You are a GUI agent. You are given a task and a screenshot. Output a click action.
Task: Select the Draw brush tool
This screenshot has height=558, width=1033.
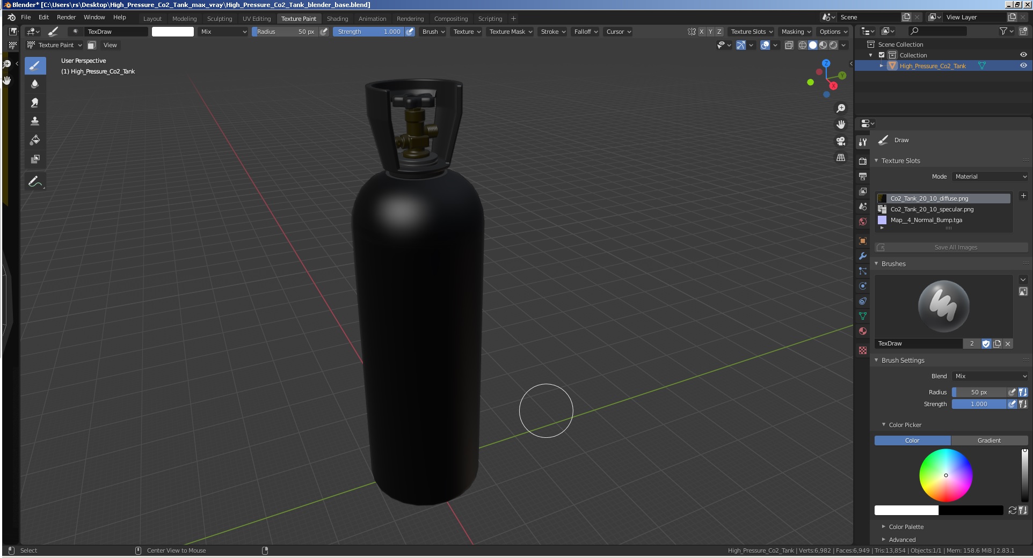(35, 66)
